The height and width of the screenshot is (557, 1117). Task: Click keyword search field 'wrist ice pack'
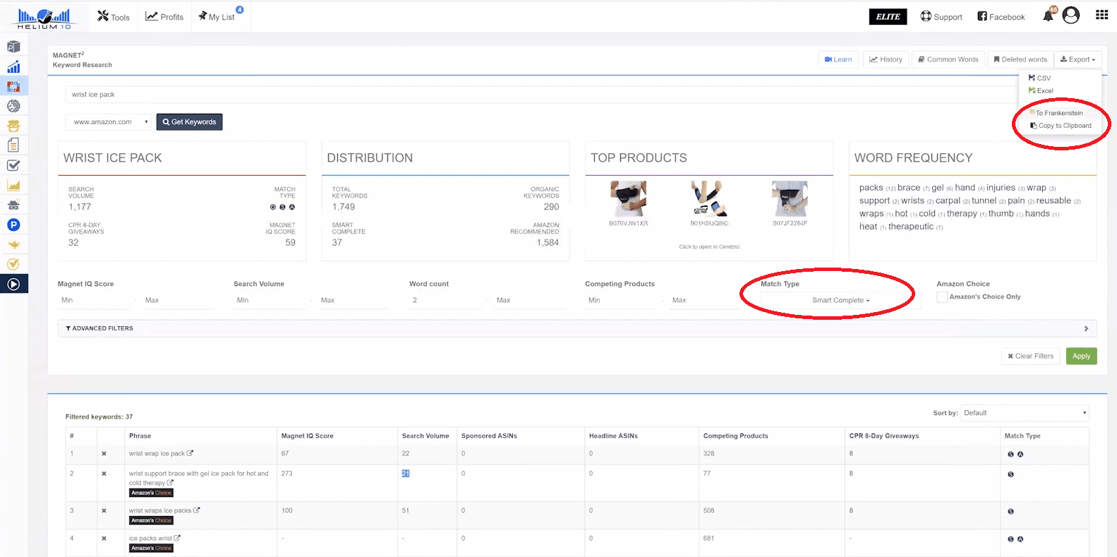(542, 95)
